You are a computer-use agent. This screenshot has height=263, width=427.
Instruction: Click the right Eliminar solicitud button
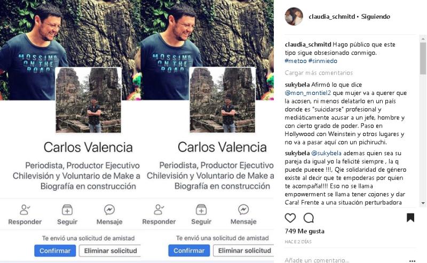click(x=244, y=251)
